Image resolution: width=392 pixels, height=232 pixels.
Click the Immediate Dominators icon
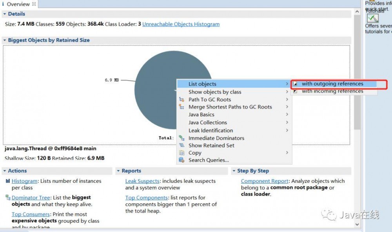tap(181, 138)
